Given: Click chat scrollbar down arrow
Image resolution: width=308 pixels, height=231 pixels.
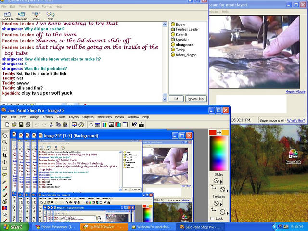Looking at the screenshot, I should click(165, 99).
